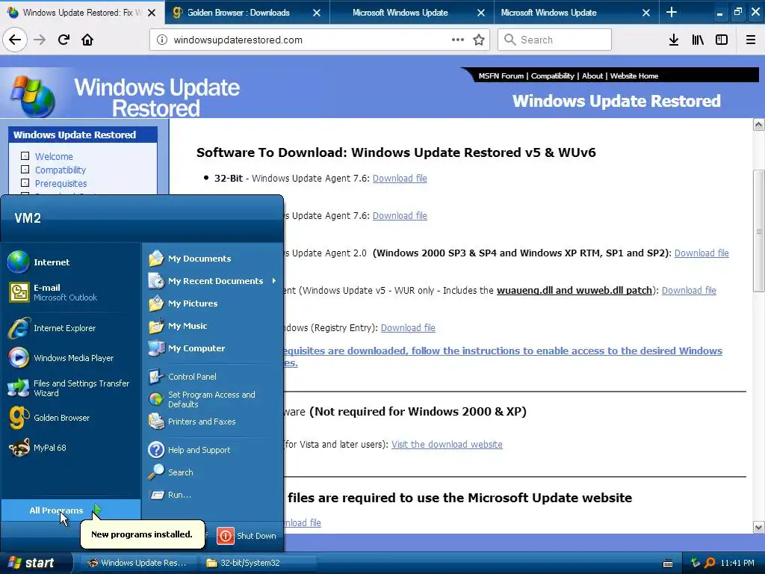
Task: Switch to Golden Browser : Downloads tab
Action: point(247,12)
